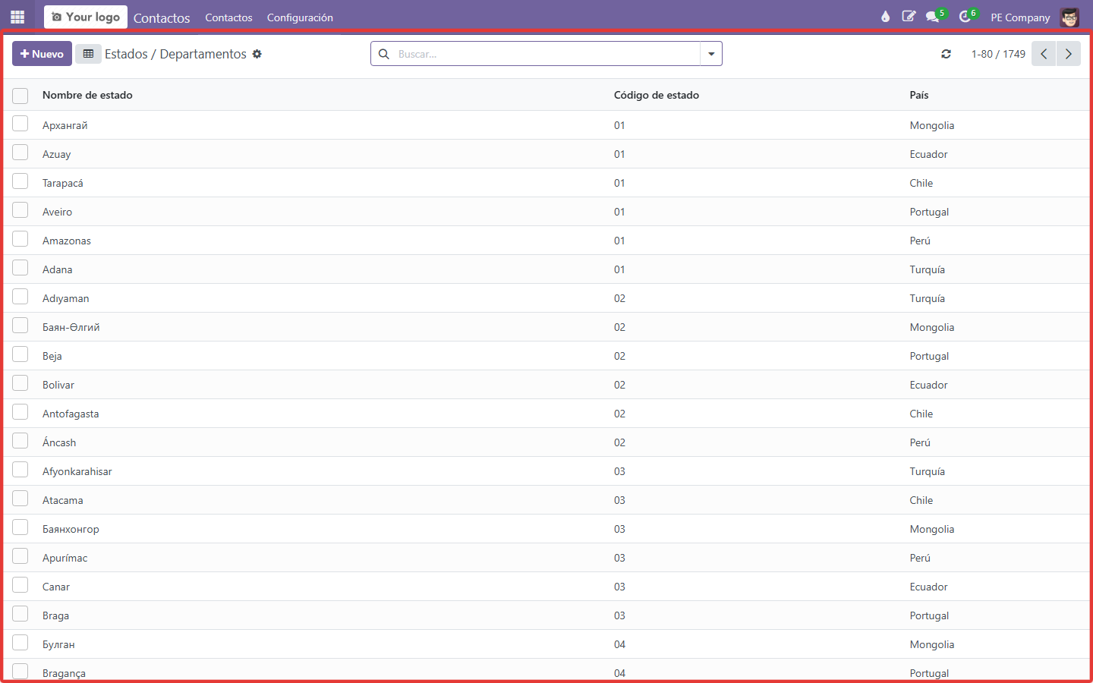1093x683 pixels.
Task: Check the Canar row checkbox
Action: (20, 585)
